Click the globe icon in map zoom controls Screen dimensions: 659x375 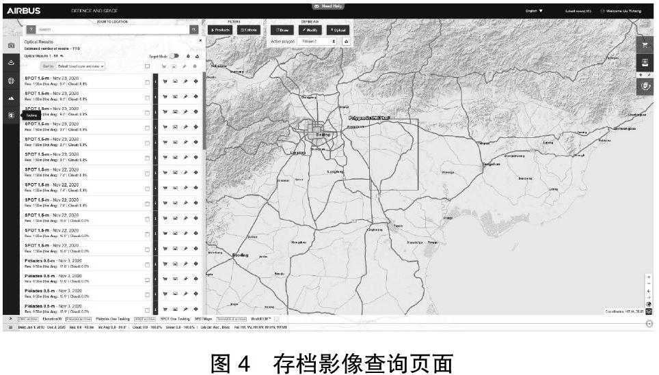649,305
